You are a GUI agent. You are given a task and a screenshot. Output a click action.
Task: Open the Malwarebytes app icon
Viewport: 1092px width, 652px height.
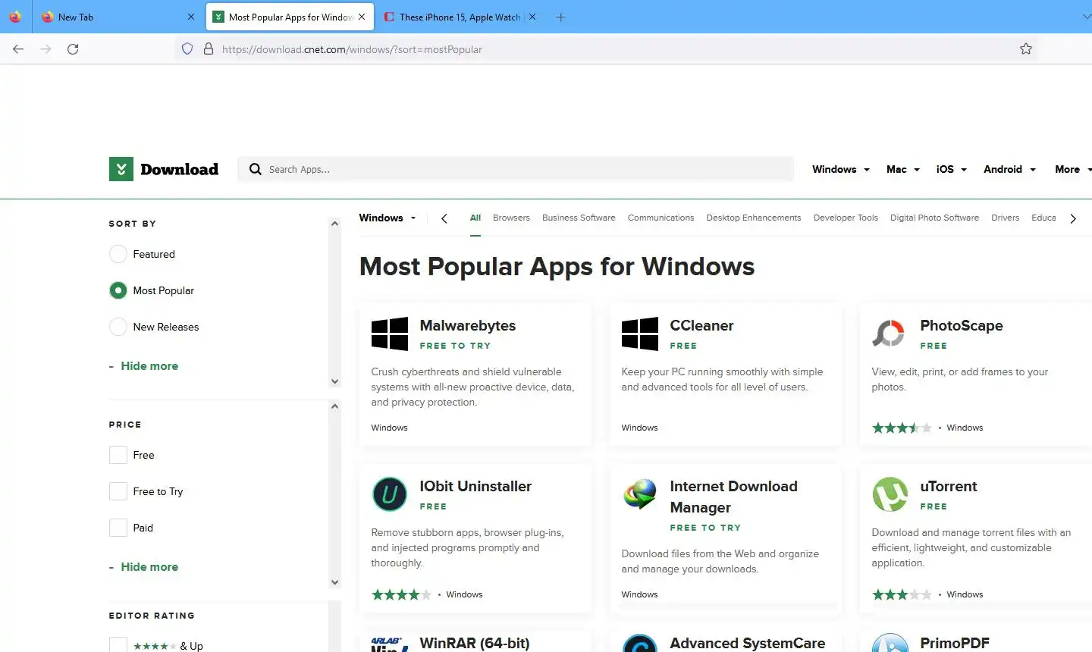pyautogui.click(x=390, y=334)
